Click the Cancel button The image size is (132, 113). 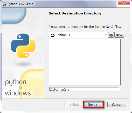[117, 104]
